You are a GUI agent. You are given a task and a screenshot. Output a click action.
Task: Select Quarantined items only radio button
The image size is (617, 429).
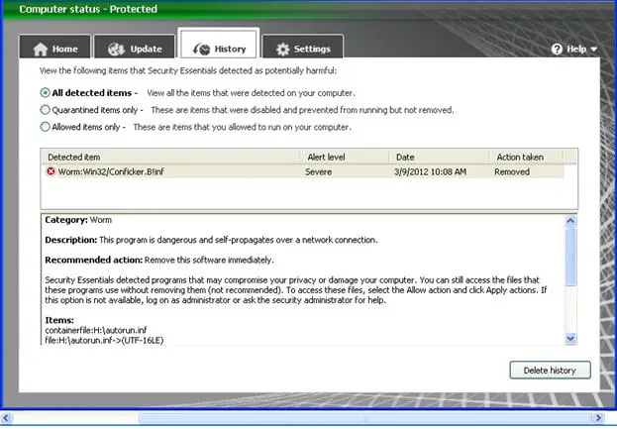[46, 110]
